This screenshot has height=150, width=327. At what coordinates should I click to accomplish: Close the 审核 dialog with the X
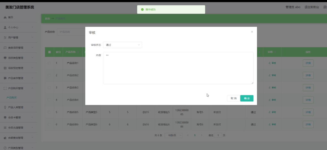tap(252, 32)
